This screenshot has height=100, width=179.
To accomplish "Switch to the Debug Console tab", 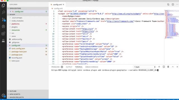I will coord(92,67).
